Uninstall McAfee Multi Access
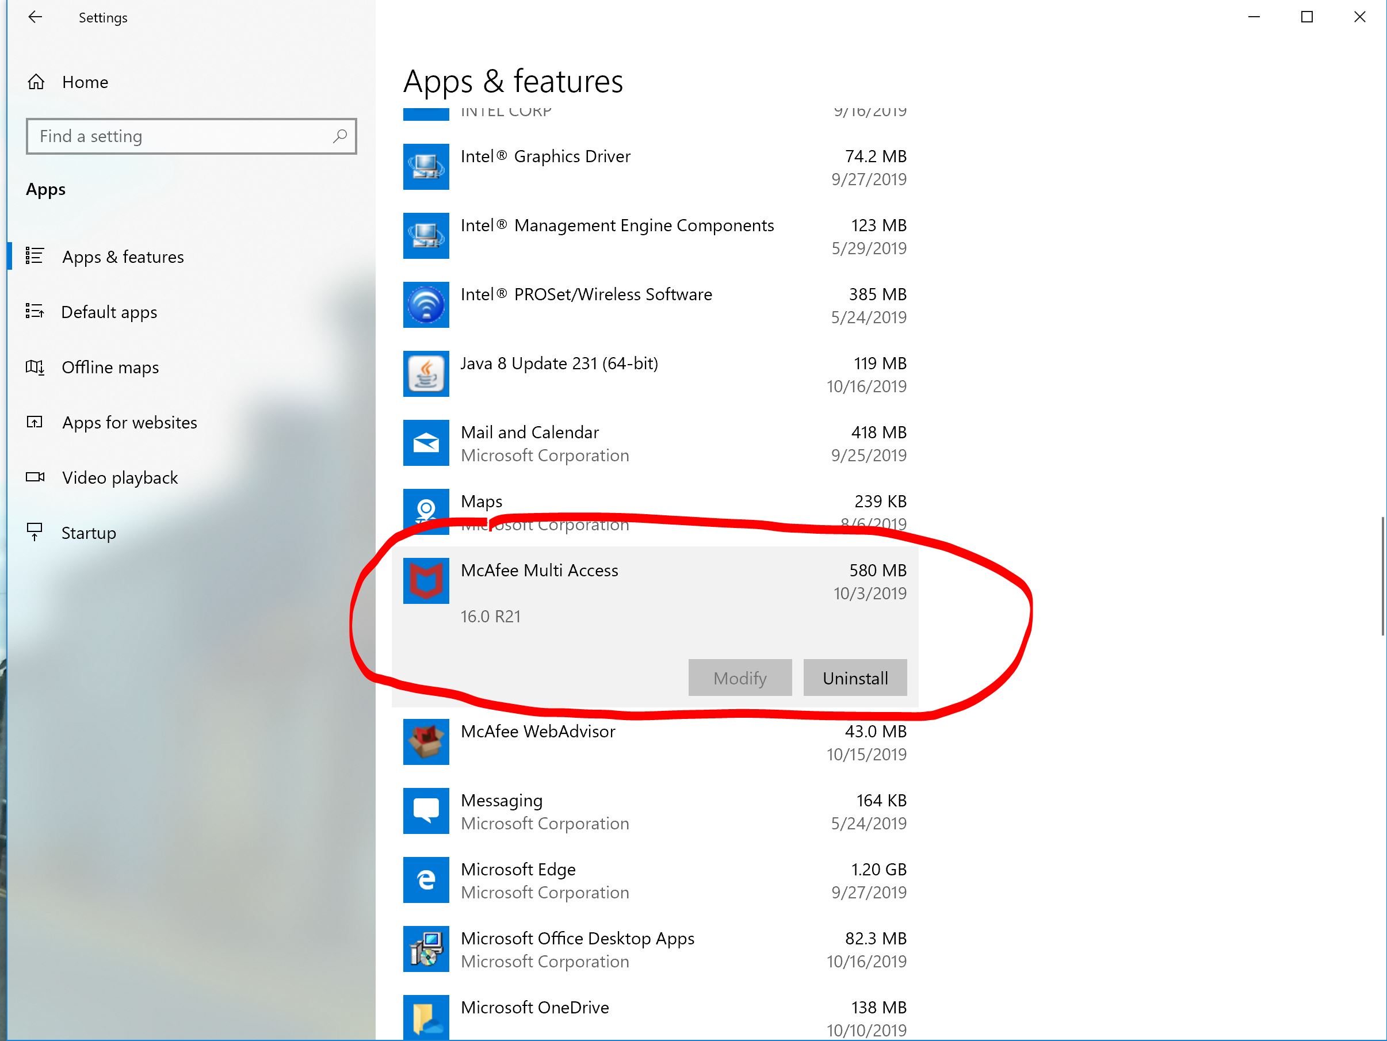 click(855, 678)
